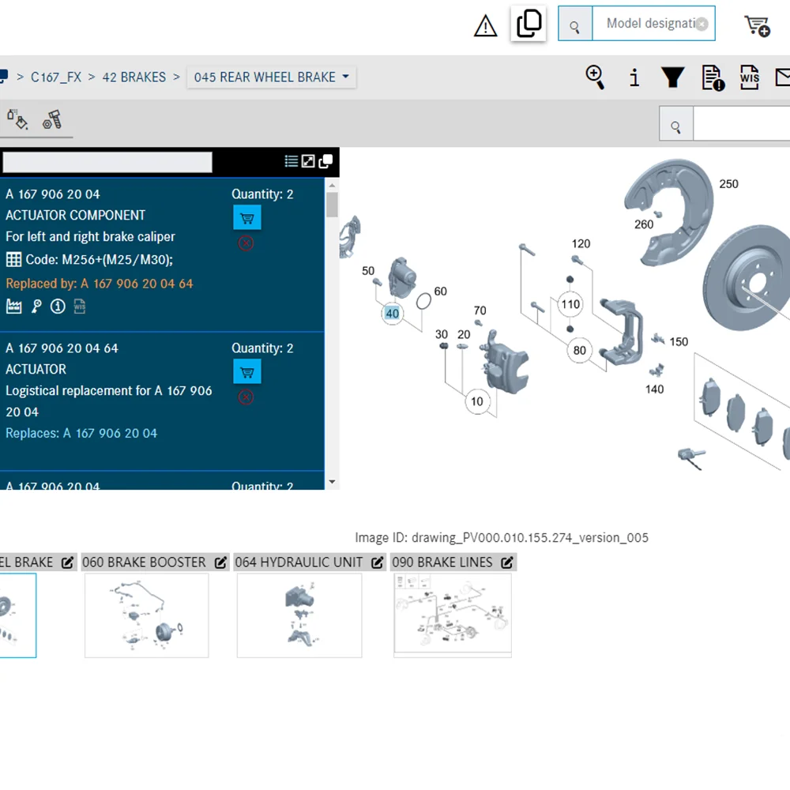Add ACTUATOR COMPONENT to cart

coord(246,218)
